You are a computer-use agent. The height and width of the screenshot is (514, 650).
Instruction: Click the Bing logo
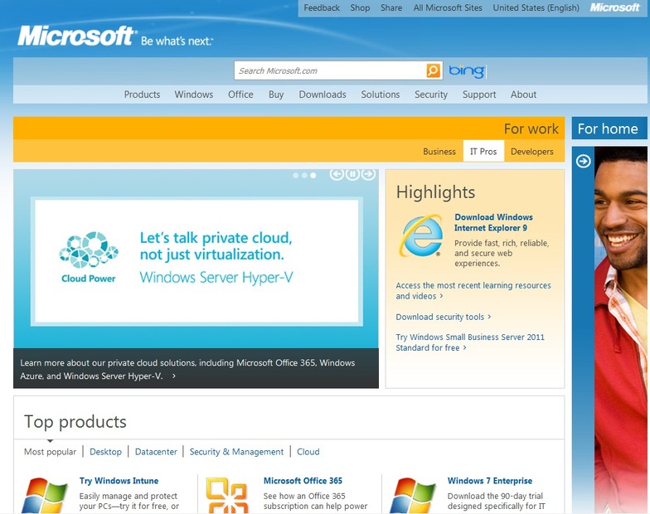[467, 71]
